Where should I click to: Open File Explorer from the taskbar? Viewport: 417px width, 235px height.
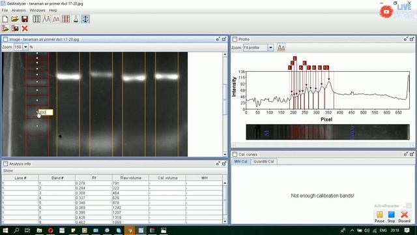coord(39,230)
